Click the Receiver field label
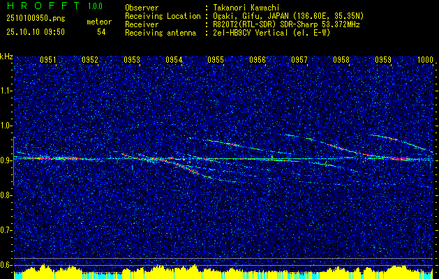 142,24
